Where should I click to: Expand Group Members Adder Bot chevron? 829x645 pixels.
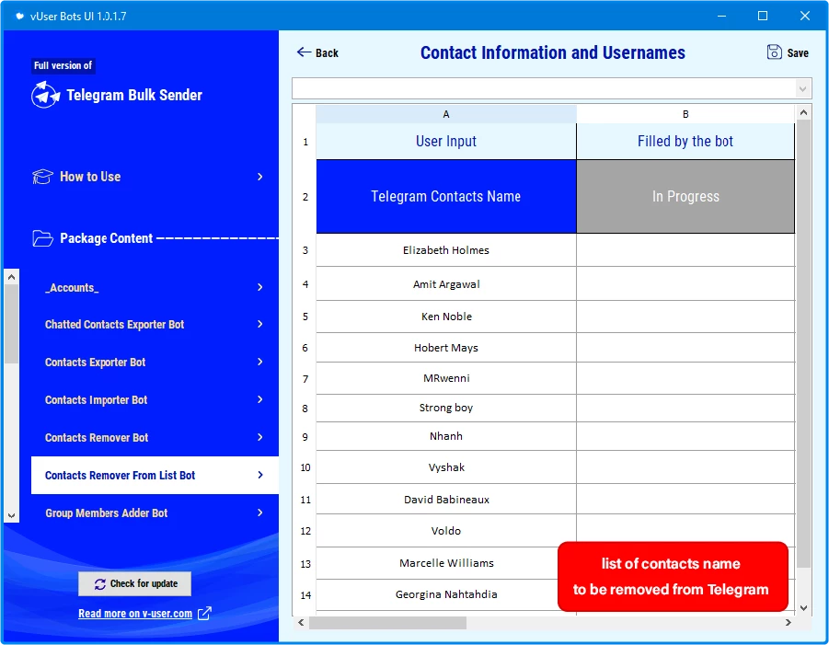(x=260, y=513)
